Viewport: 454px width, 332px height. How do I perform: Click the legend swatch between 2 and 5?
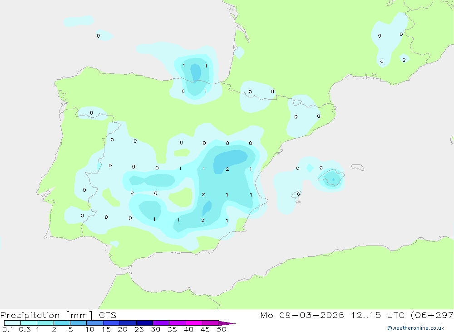pyautogui.click(x=62, y=323)
